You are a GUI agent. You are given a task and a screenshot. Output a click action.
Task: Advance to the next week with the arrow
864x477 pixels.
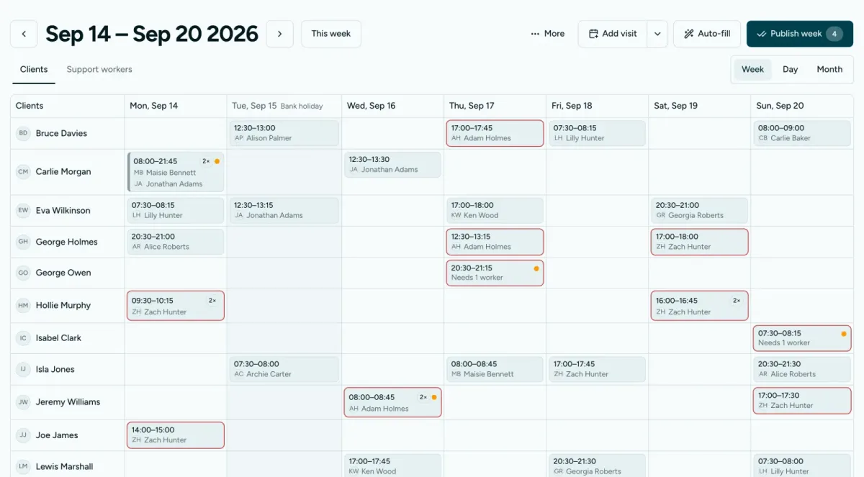pos(279,34)
